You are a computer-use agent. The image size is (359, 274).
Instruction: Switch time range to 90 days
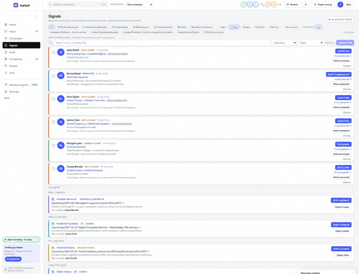click(246, 27)
